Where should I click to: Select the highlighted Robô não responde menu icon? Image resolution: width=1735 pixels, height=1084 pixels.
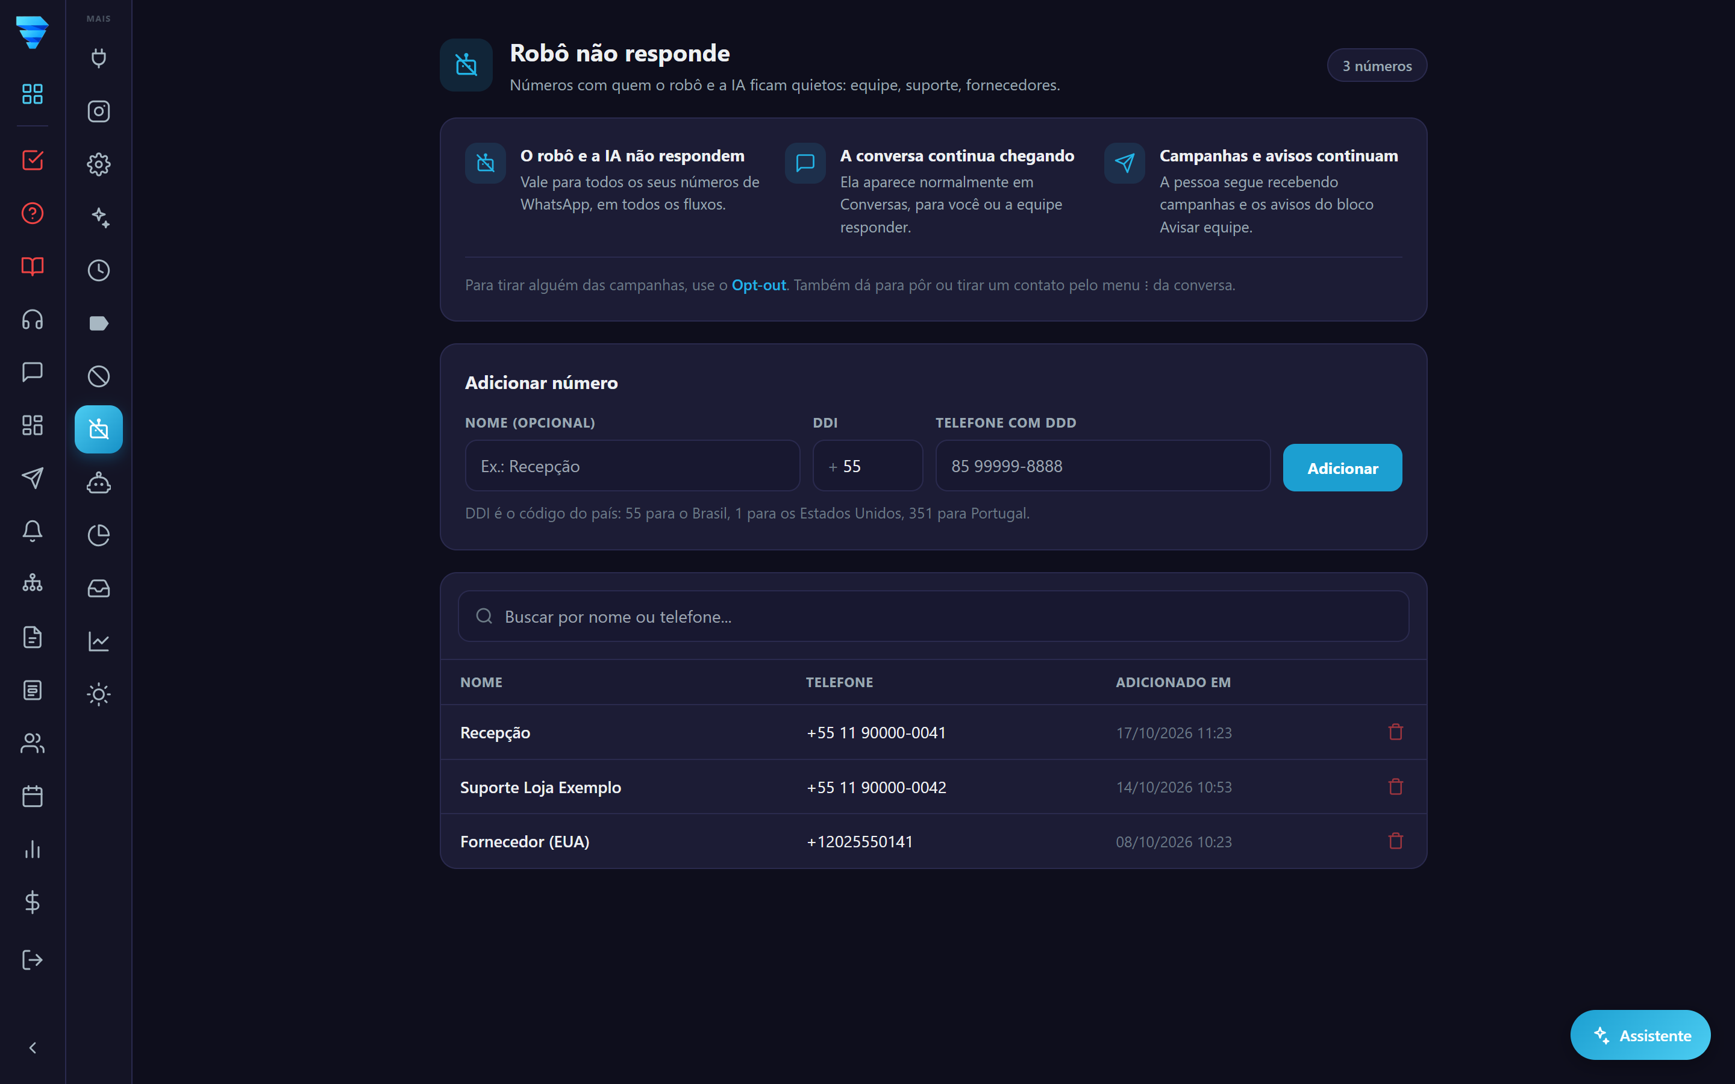pos(99,429)
